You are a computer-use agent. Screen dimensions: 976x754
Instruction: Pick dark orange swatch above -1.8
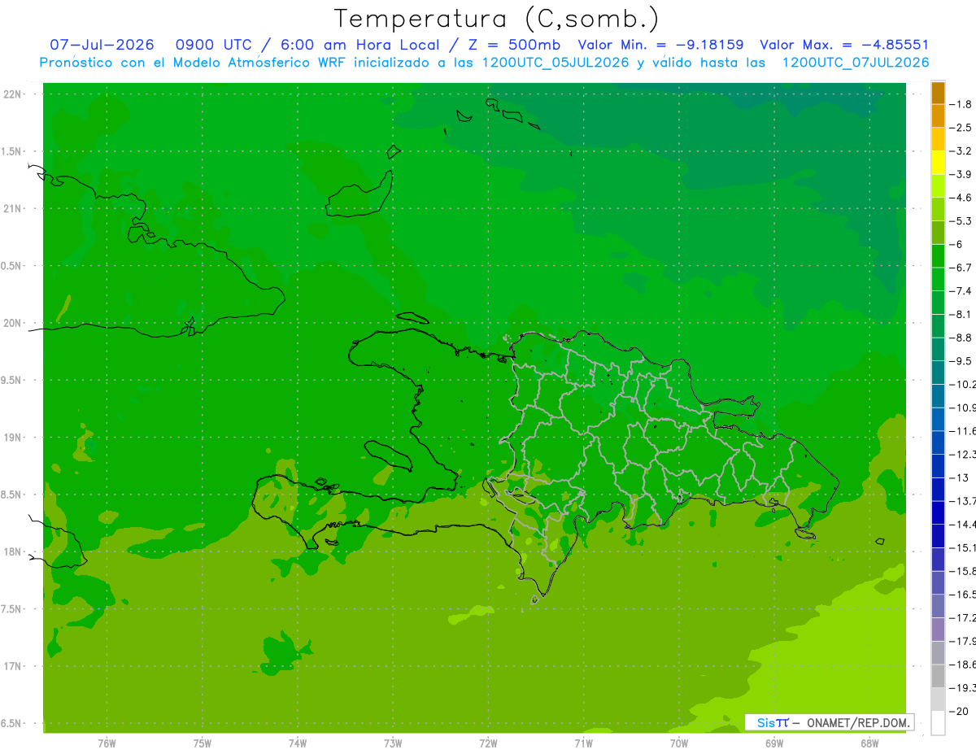coord(938,93)
